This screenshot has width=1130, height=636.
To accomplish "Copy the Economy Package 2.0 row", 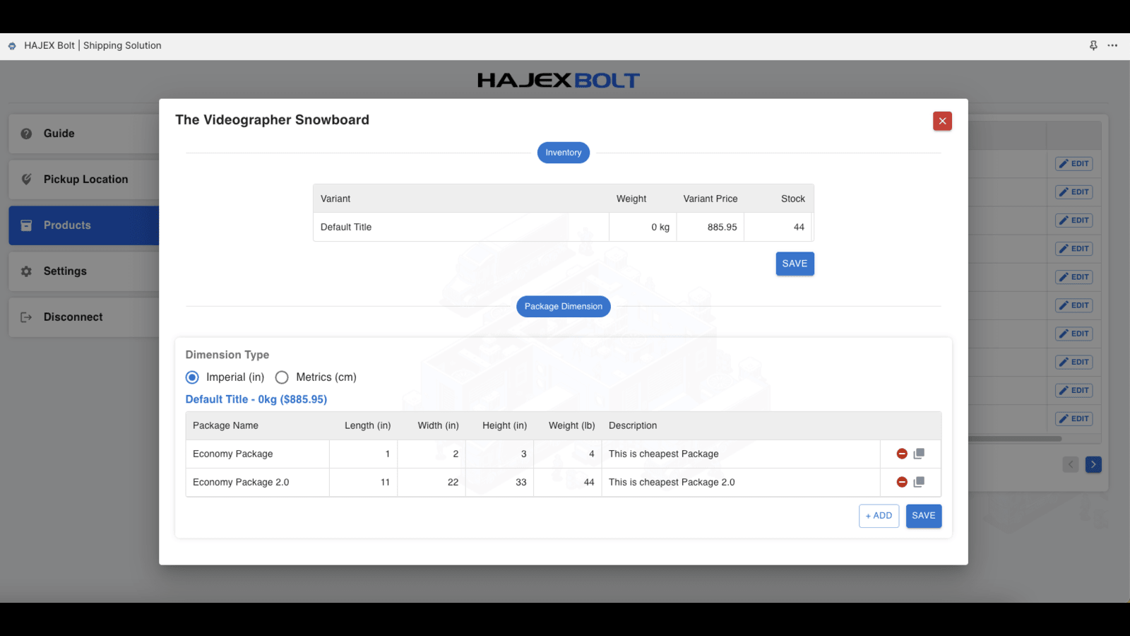I will [919, 482].
